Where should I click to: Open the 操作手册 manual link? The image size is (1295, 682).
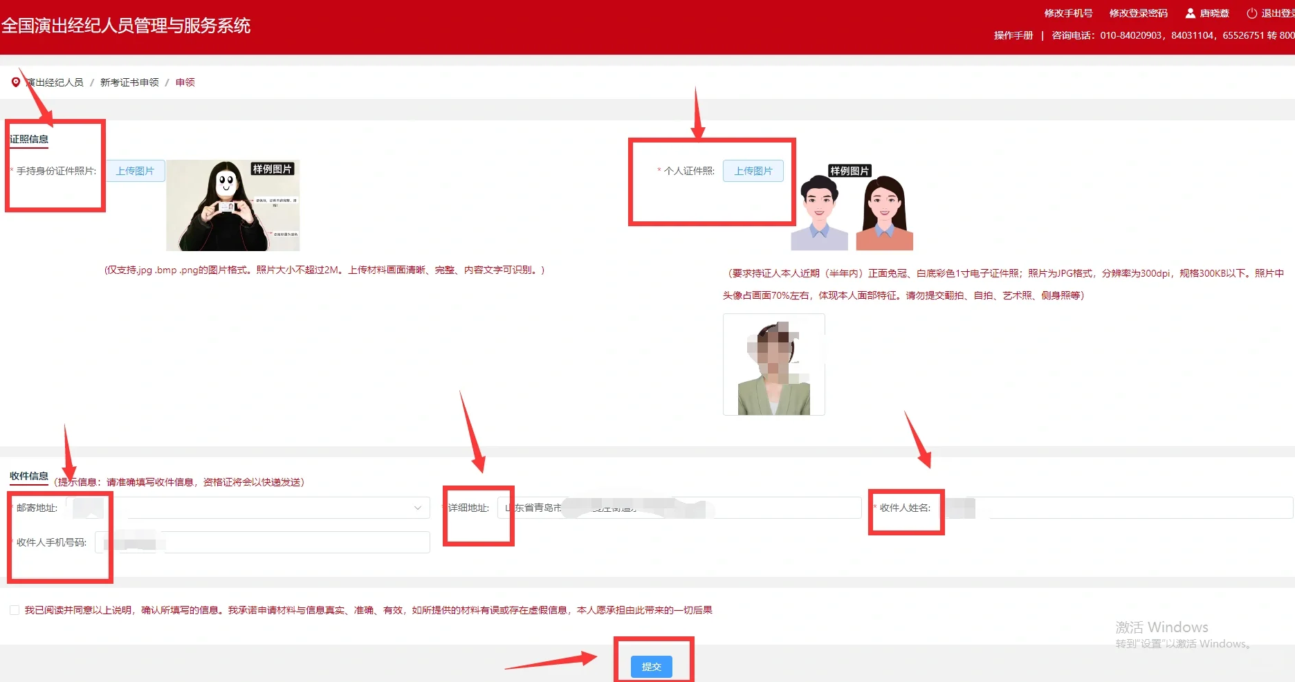click(1013, 35)
